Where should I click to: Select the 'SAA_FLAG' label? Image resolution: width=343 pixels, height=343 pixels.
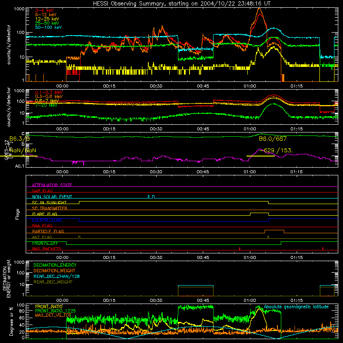42,226
